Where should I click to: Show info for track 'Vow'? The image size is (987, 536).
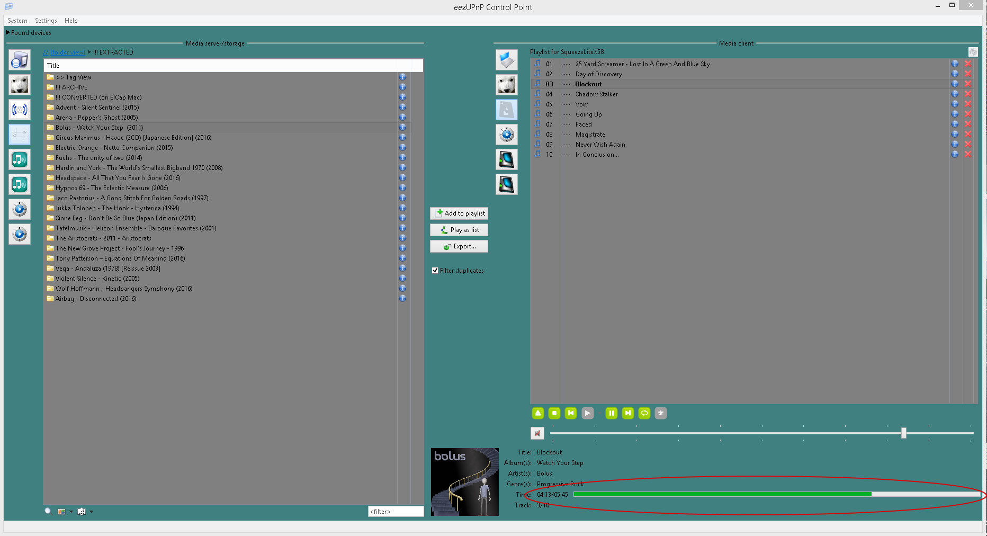[955, 104]
